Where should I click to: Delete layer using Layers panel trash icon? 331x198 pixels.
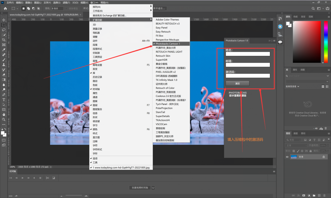[x=325, y=195]
